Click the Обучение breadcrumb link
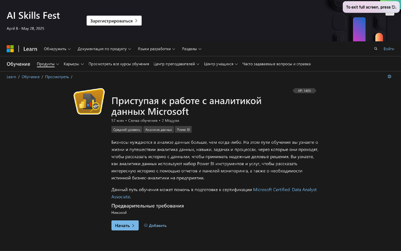The height and width of the screenshot is (251, 401). pos(30,77)
